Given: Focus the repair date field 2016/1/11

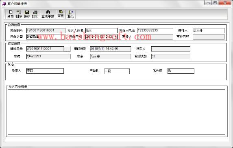Looking at the screenshot, I should tap(111, 49).
